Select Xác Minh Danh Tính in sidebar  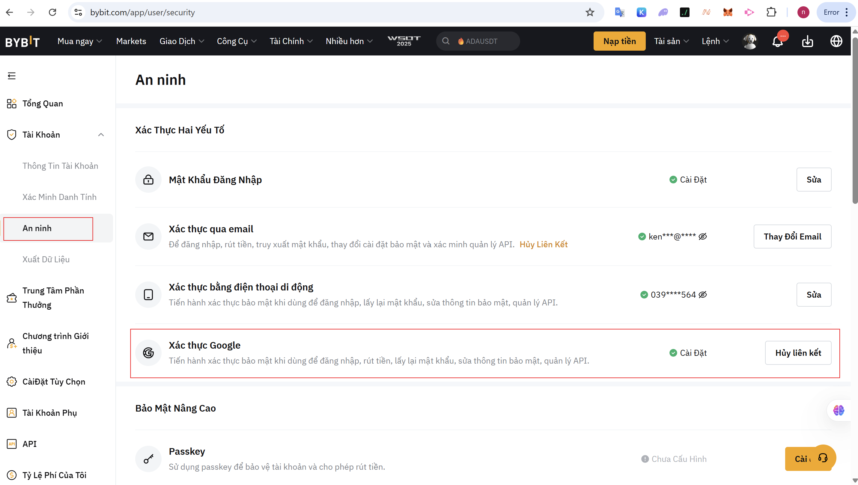[59, 197]
